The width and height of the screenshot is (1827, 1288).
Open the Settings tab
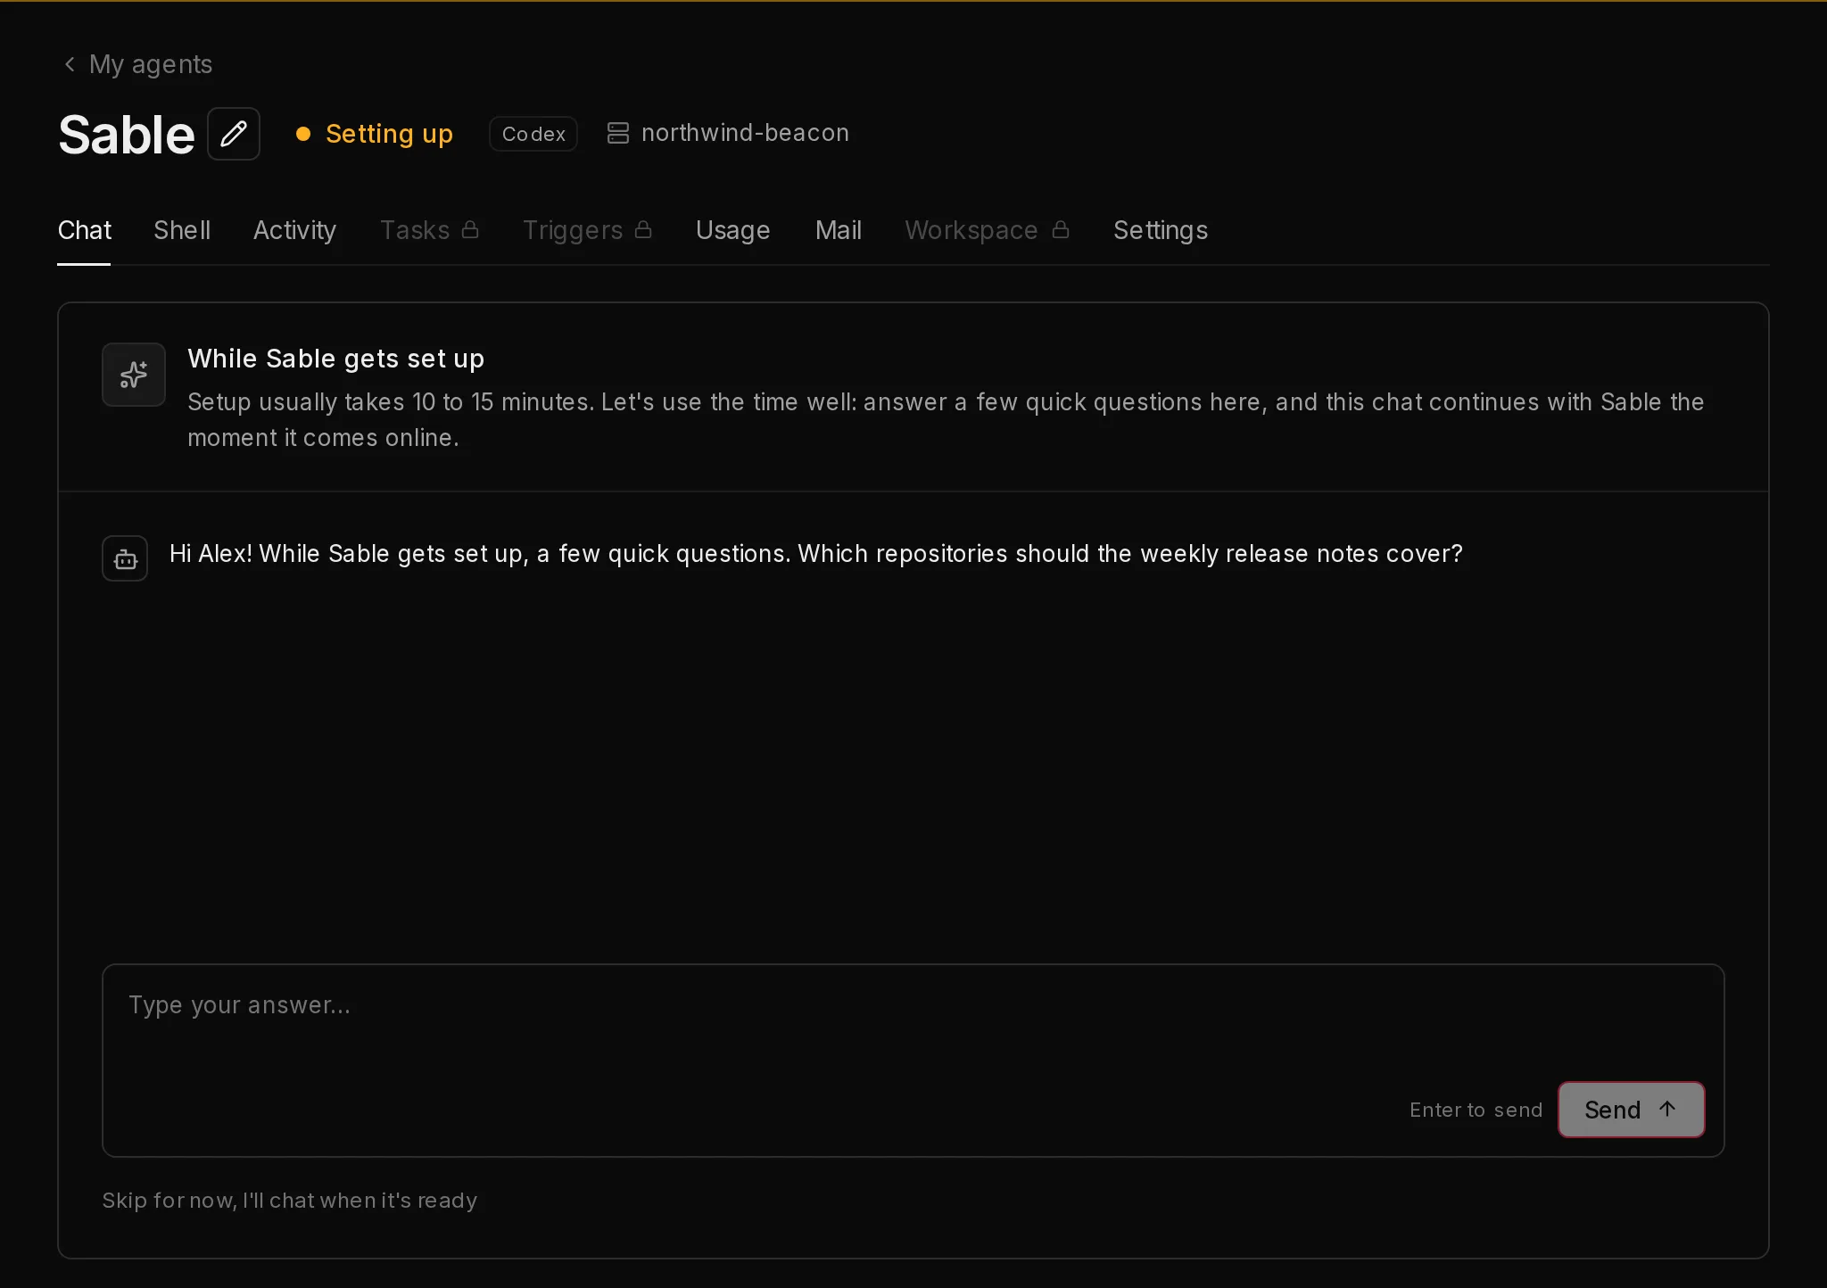[x=1161, y=230]
